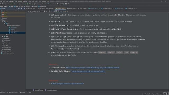This screenshot has height=95, width=169.
Task: Click the Lombok Annotation structure breadcrumb
Action: point(51,90)
